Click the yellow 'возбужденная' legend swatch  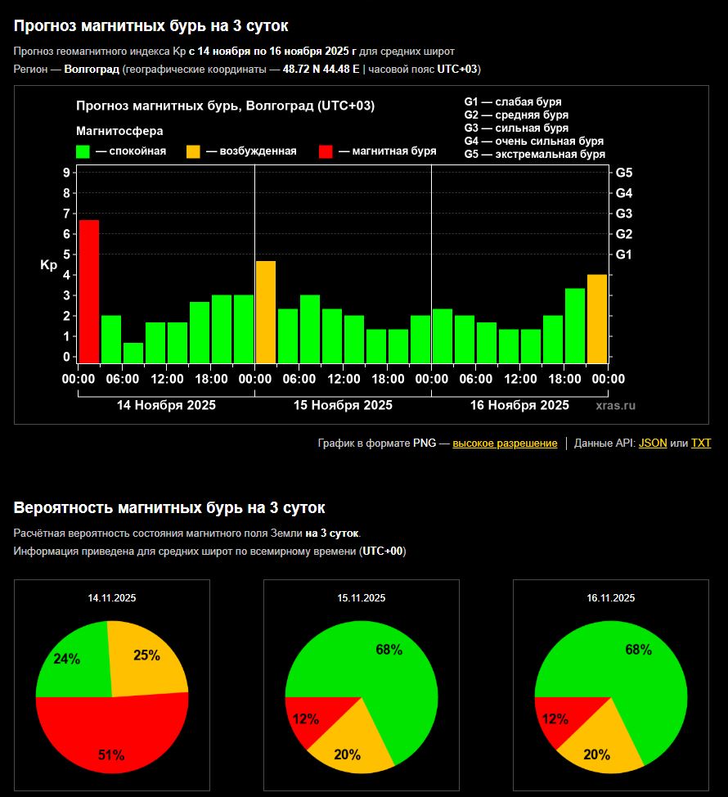[x=193, y=151]
